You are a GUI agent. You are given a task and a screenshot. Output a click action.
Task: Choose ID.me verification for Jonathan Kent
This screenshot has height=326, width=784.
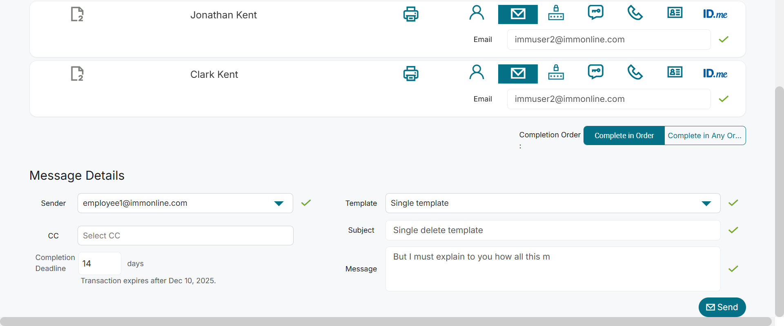[x=715, y=14]
